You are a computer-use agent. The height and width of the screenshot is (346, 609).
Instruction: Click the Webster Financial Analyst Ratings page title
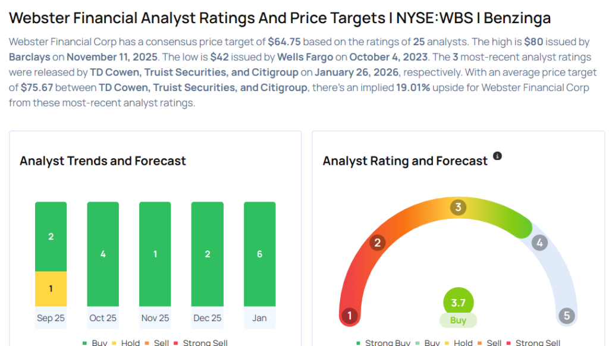(x=280, y=18)
